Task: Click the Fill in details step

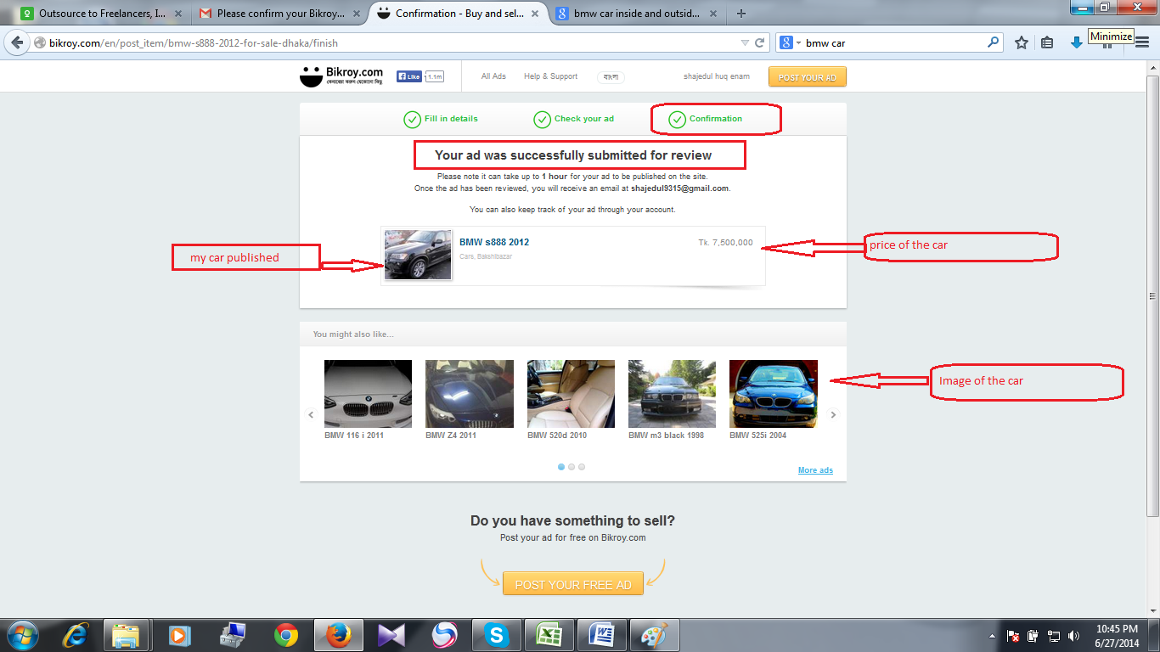Action: [x=441, y=119]
